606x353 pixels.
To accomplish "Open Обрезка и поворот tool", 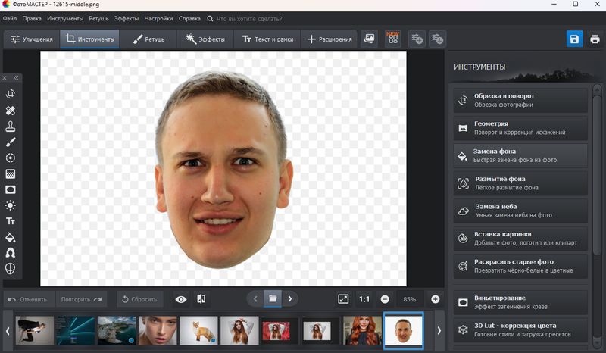I will point(520,100).
